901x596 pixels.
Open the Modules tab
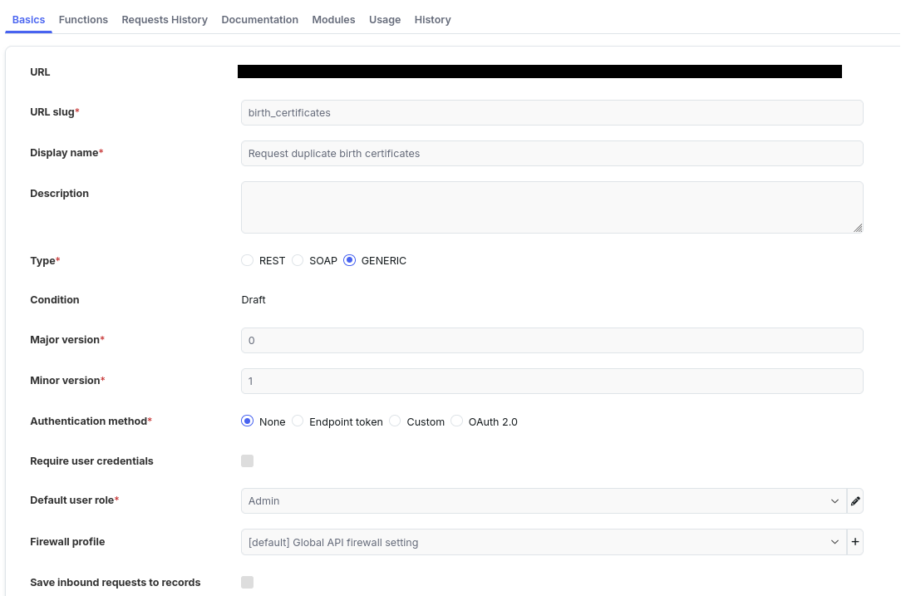coord(333,20)
